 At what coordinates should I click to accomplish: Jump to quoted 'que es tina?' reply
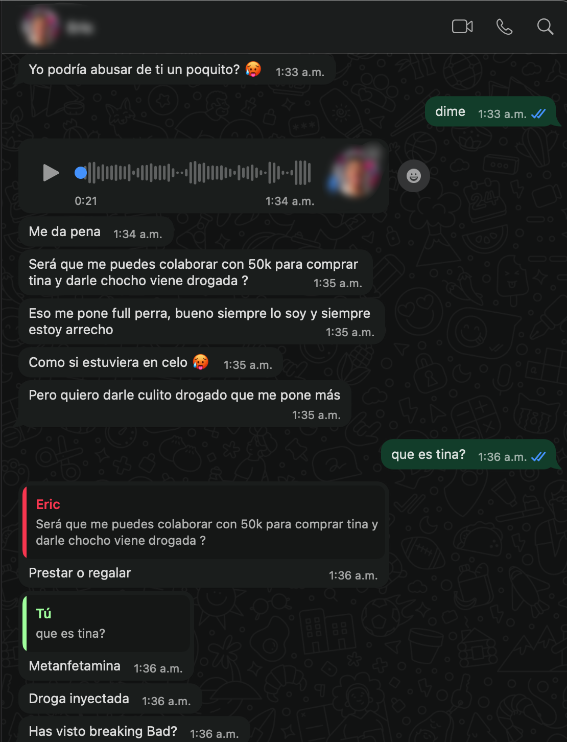(107, 623)
